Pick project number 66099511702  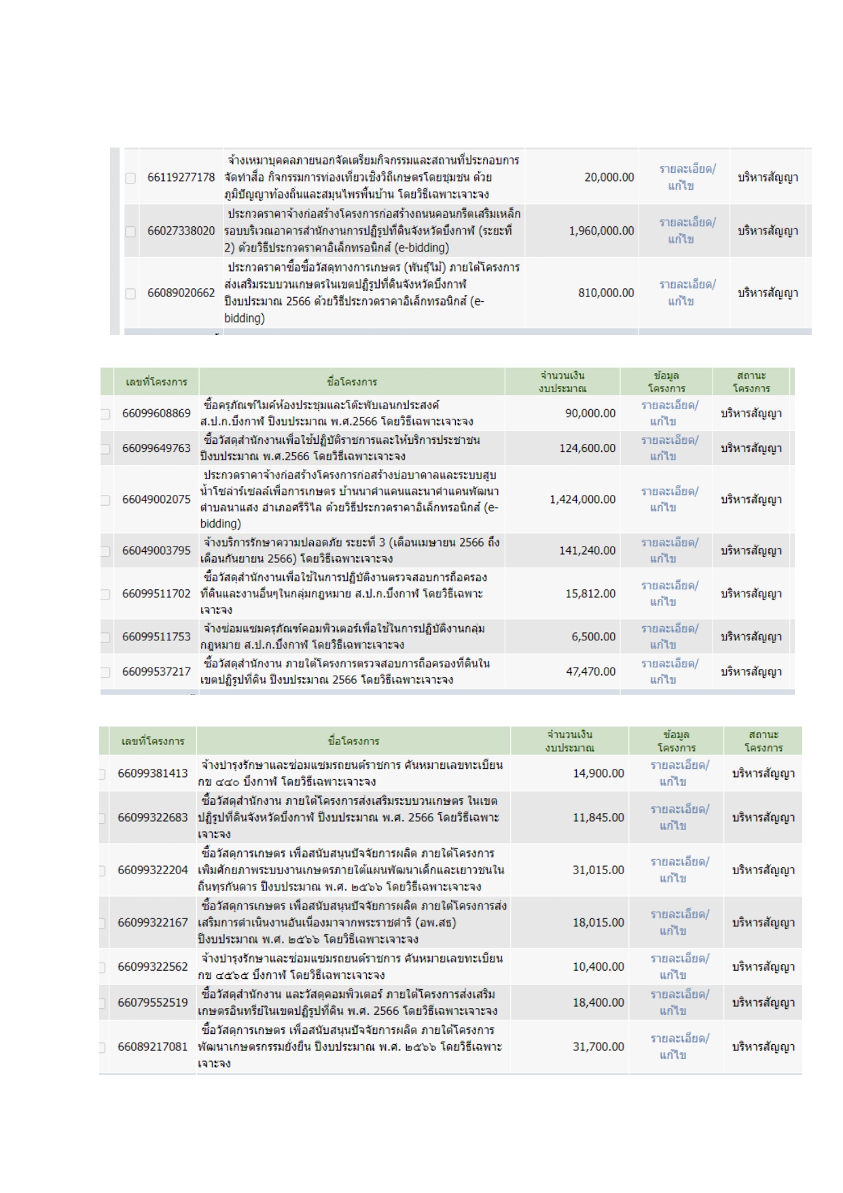coord(156,593)
